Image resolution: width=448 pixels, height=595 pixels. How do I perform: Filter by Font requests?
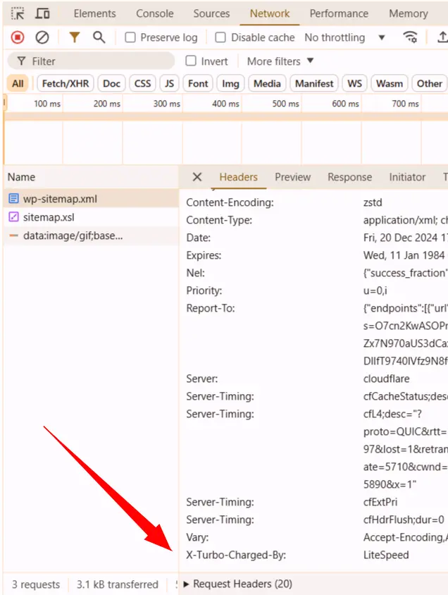coord(198,83)
